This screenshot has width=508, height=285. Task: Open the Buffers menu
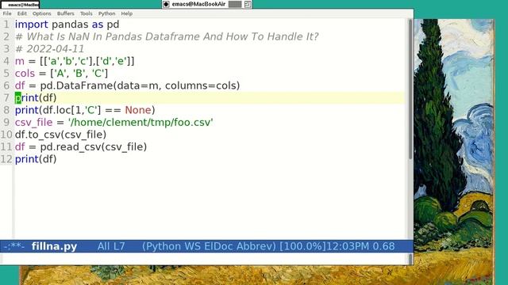[65, 13]
